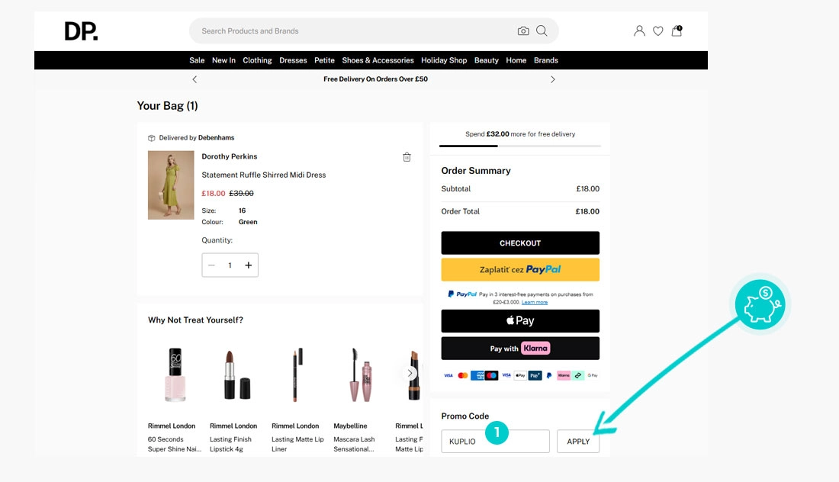839x482 pixels.
Task: Open the Lasting Matte Lip Liner thumbnail
Action: click(x=297, y=374)
